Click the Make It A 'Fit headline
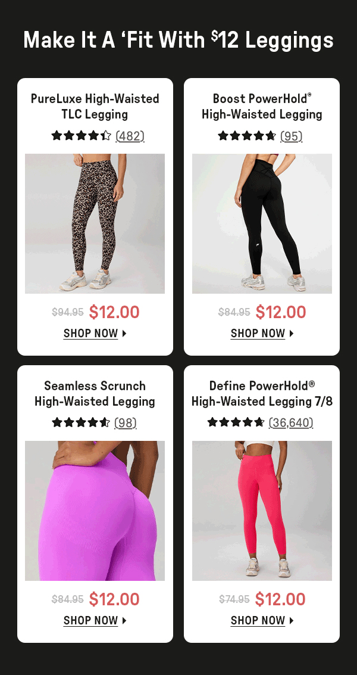357x675 pixels. click(178, 40)
